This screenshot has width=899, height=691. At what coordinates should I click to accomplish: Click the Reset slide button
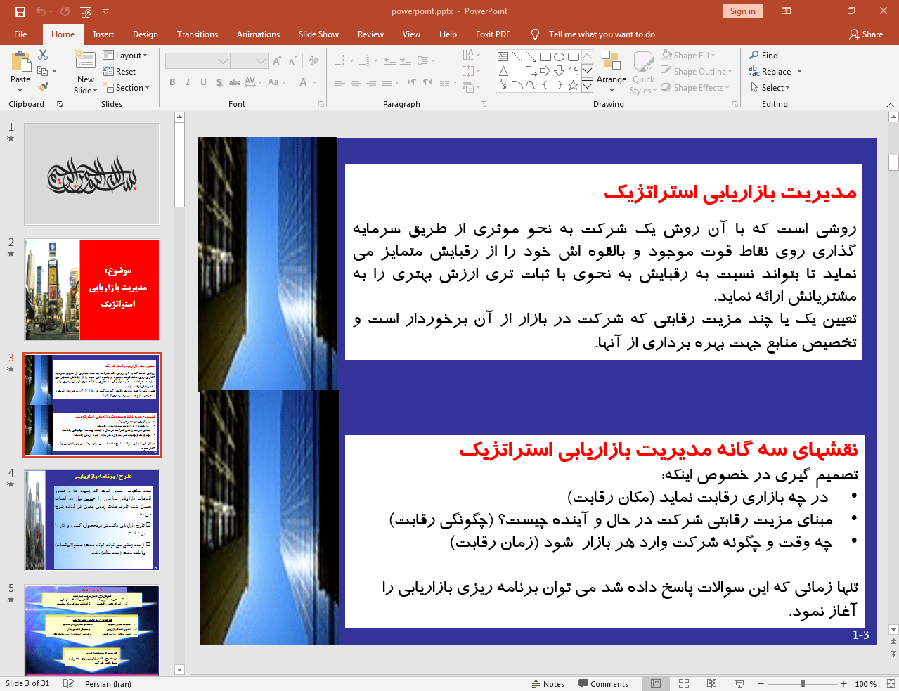tap(119, 72)
